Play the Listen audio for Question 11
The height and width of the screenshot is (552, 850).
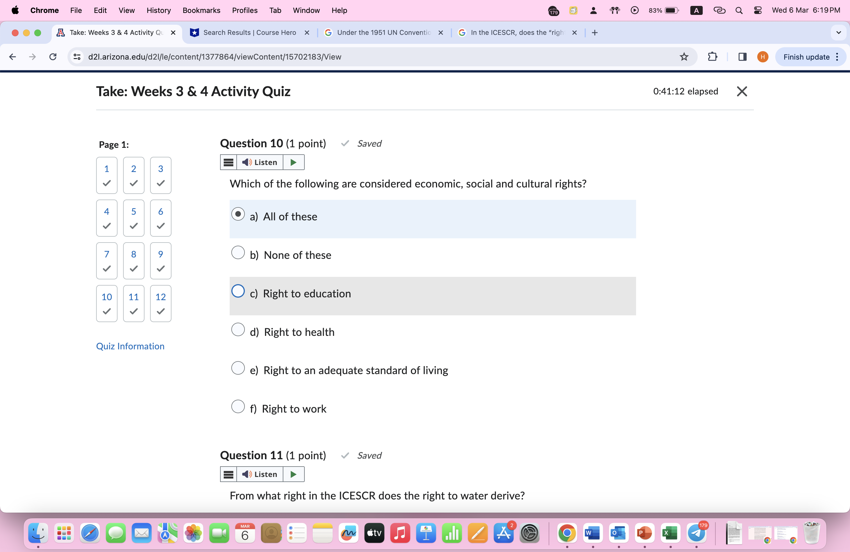(293, 474)
